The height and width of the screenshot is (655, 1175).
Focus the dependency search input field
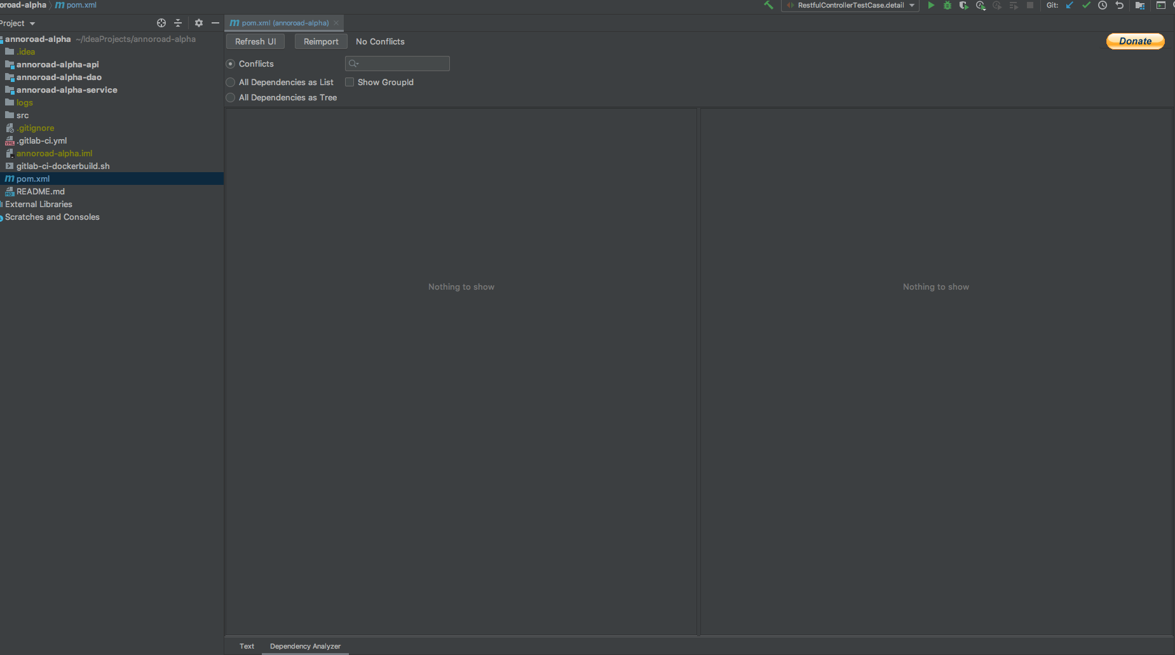tap(397, 64)
